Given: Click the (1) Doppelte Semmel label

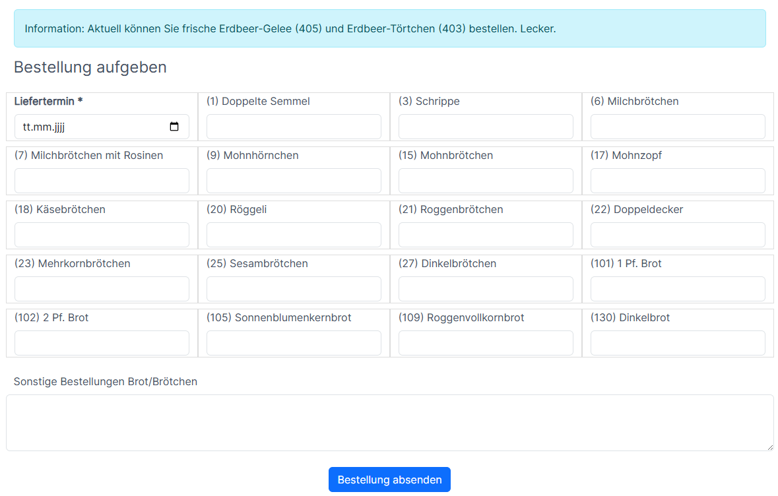Looking at the screenshot, I should pyautogui.click(x=258, y=101).
